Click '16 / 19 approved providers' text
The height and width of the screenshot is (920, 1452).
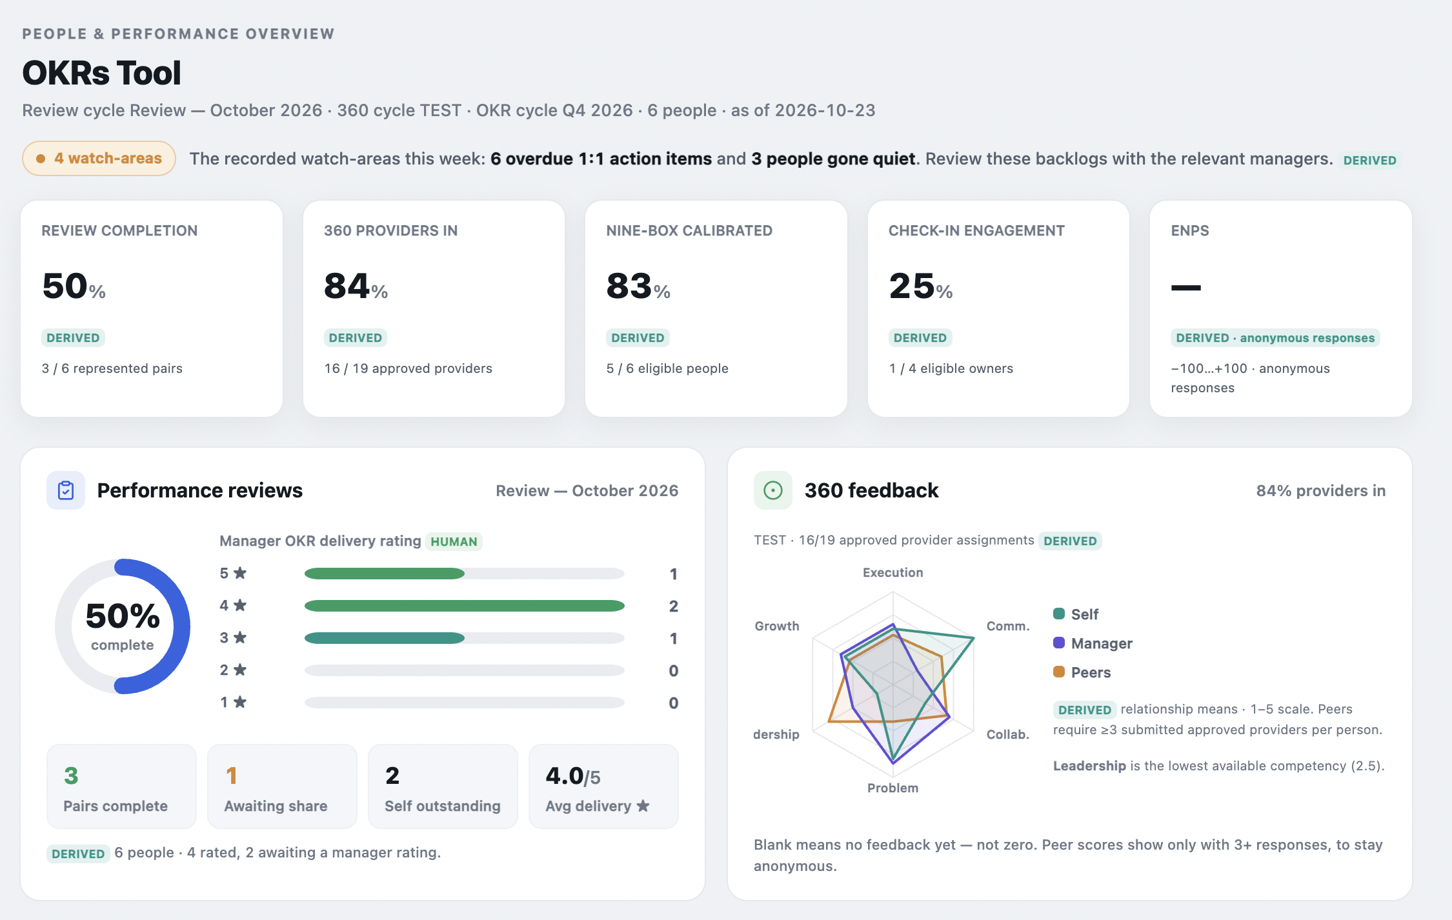[x=408, y=368]
